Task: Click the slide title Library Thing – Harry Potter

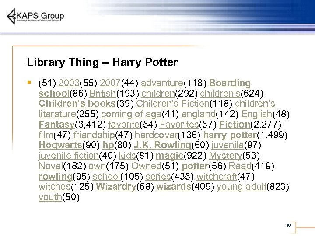Action: [102, 62]
